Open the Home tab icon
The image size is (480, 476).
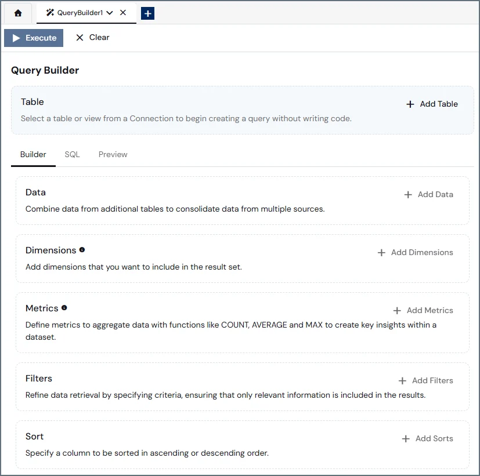[18, 13]
